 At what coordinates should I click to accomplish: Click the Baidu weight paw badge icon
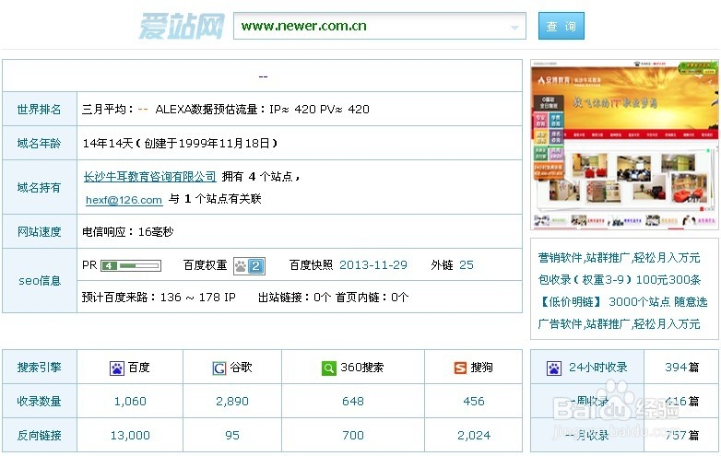(x=249, y=266)
